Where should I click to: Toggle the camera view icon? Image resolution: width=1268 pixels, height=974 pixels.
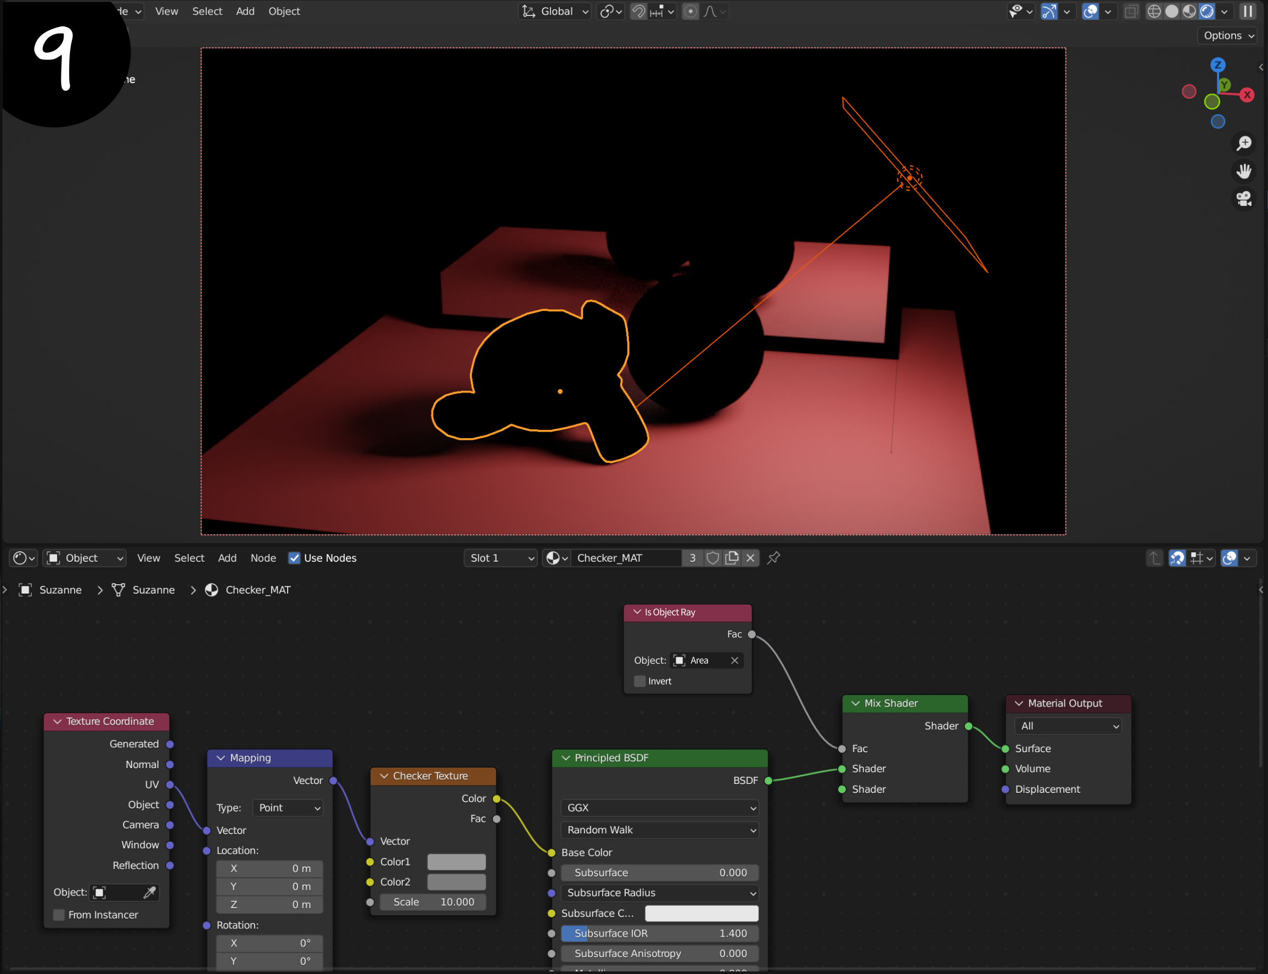1244,199
